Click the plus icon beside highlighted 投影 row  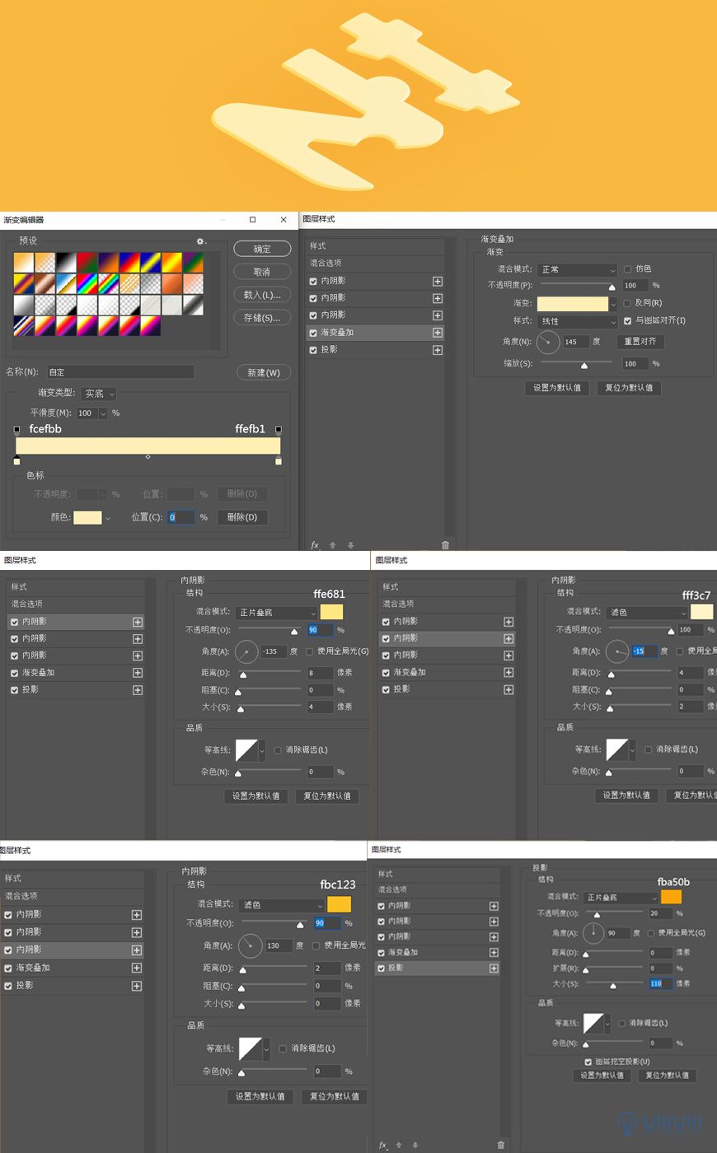(494, 969)
